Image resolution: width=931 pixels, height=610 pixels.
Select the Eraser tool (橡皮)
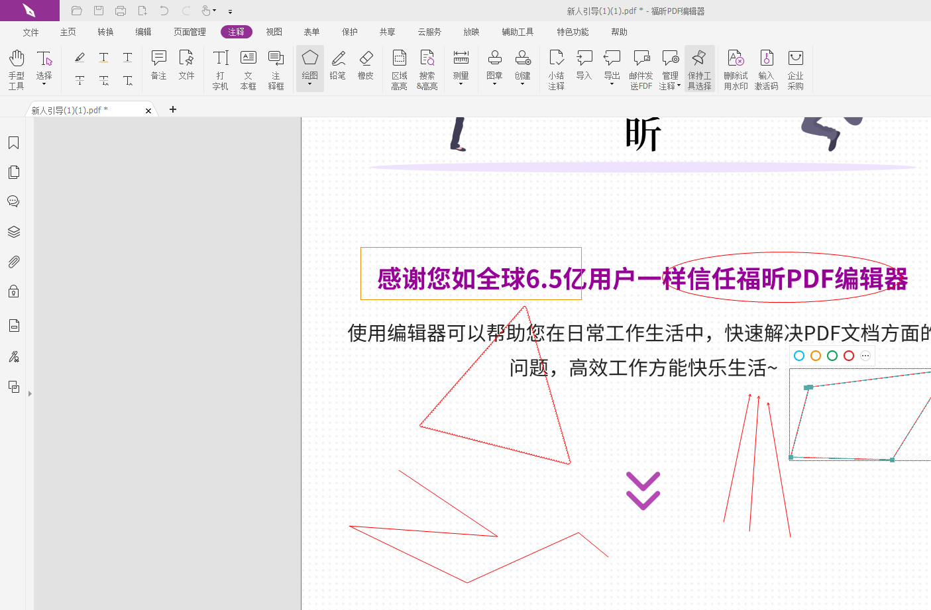coord(366,66)
